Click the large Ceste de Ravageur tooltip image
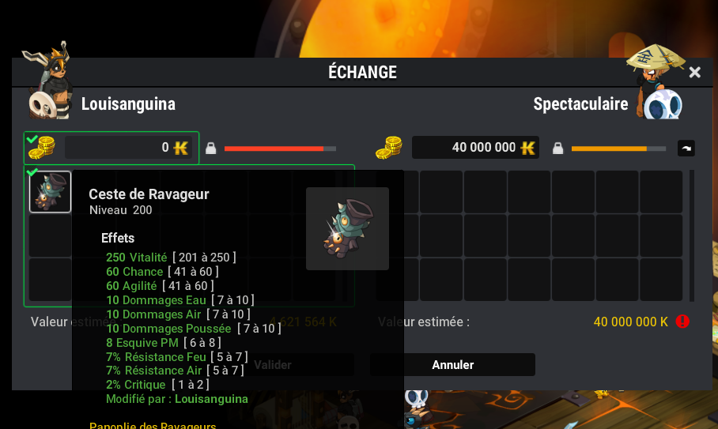 point(348,228)
